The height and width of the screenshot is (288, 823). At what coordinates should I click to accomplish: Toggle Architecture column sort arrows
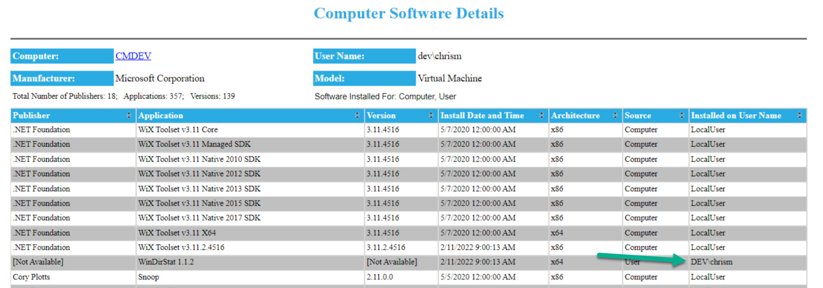[x=615, y=116]
